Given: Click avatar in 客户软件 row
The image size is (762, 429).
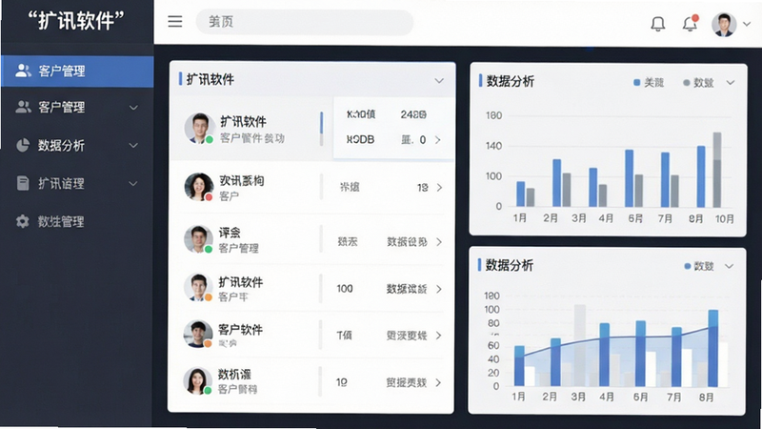Looking at the screenshot, I should [x=198, y=334].
